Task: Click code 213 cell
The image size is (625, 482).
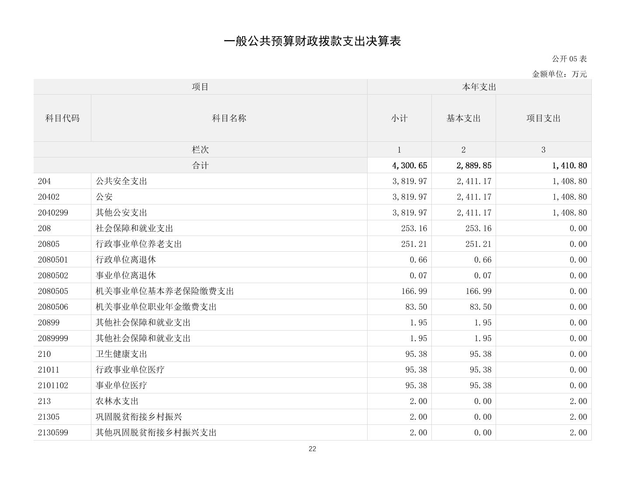Action: click(x=62, y=401)
